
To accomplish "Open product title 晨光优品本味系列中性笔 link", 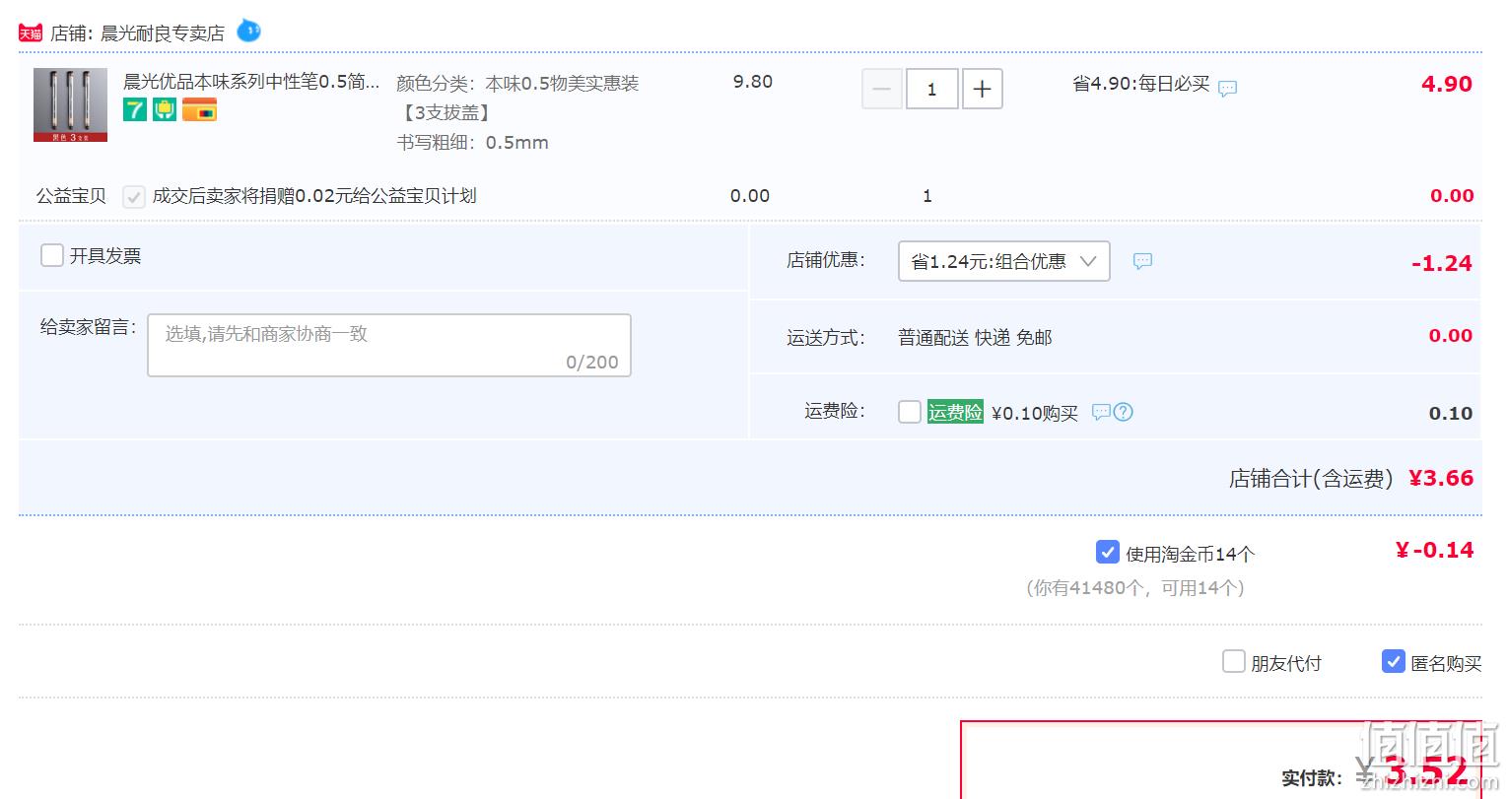I will tap(251, 82).
